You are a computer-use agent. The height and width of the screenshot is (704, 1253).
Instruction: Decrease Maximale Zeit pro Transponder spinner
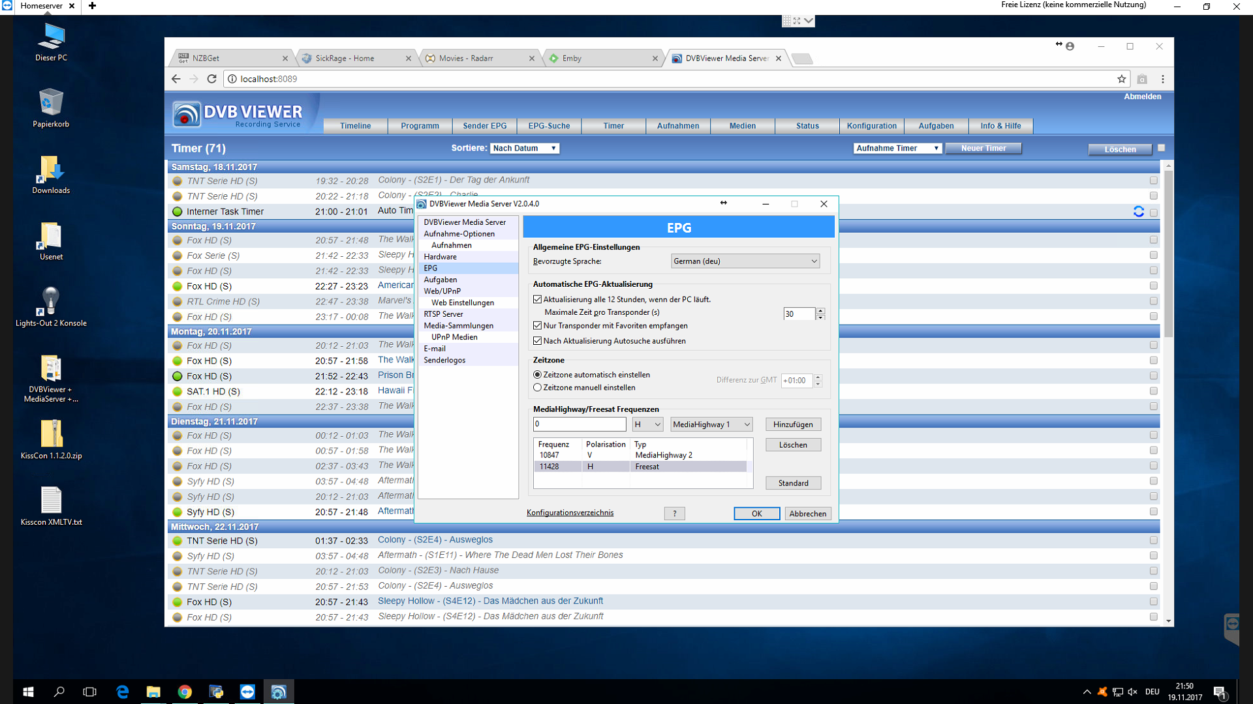pyautogui.click(x=820, y=317)
